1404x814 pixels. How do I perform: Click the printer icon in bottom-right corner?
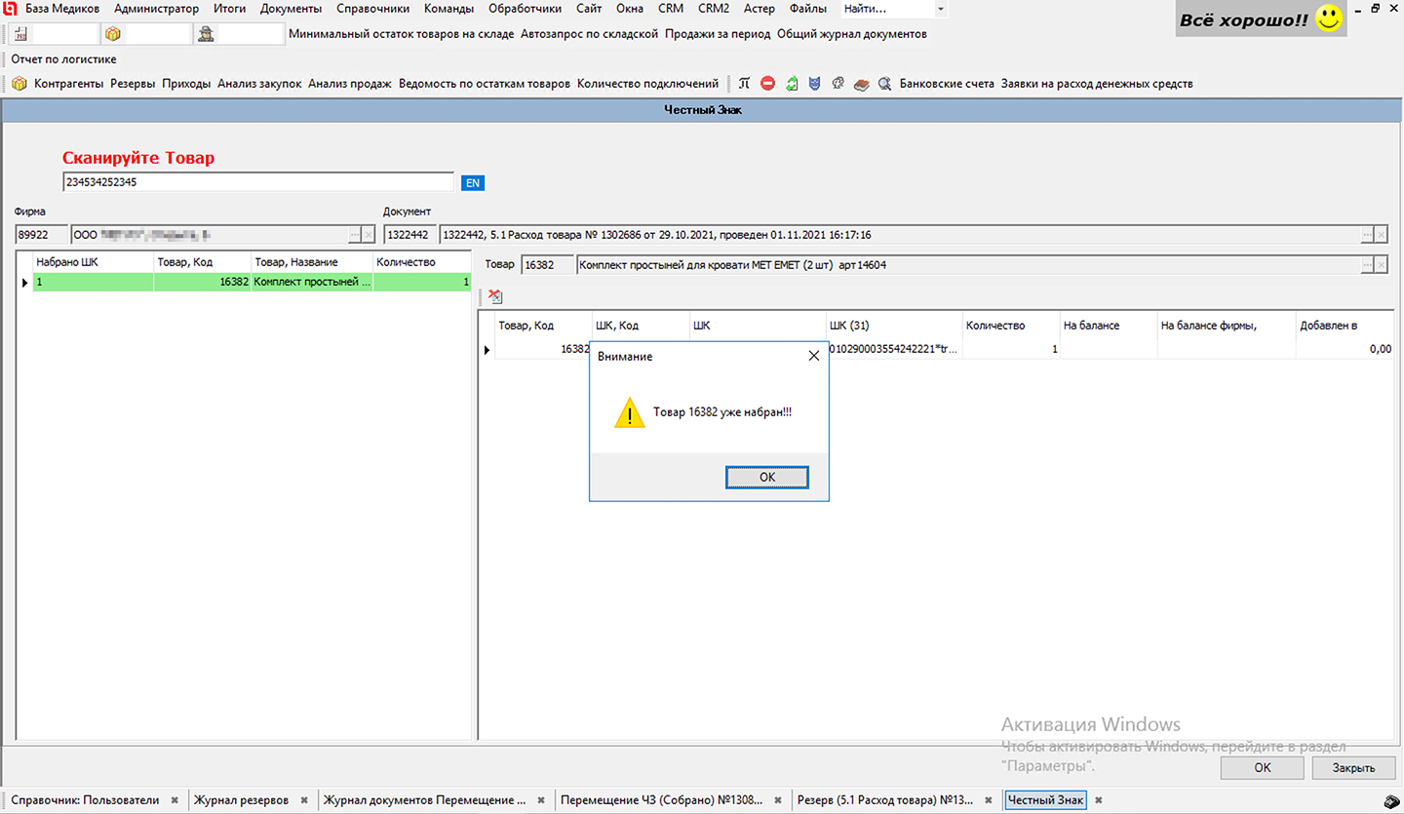(1391, 800)
